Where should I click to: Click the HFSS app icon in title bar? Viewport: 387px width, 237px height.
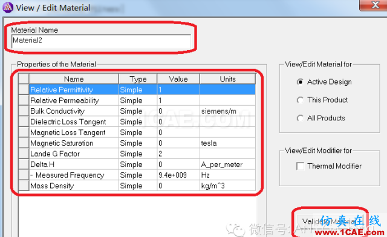[x=8, y=7]
